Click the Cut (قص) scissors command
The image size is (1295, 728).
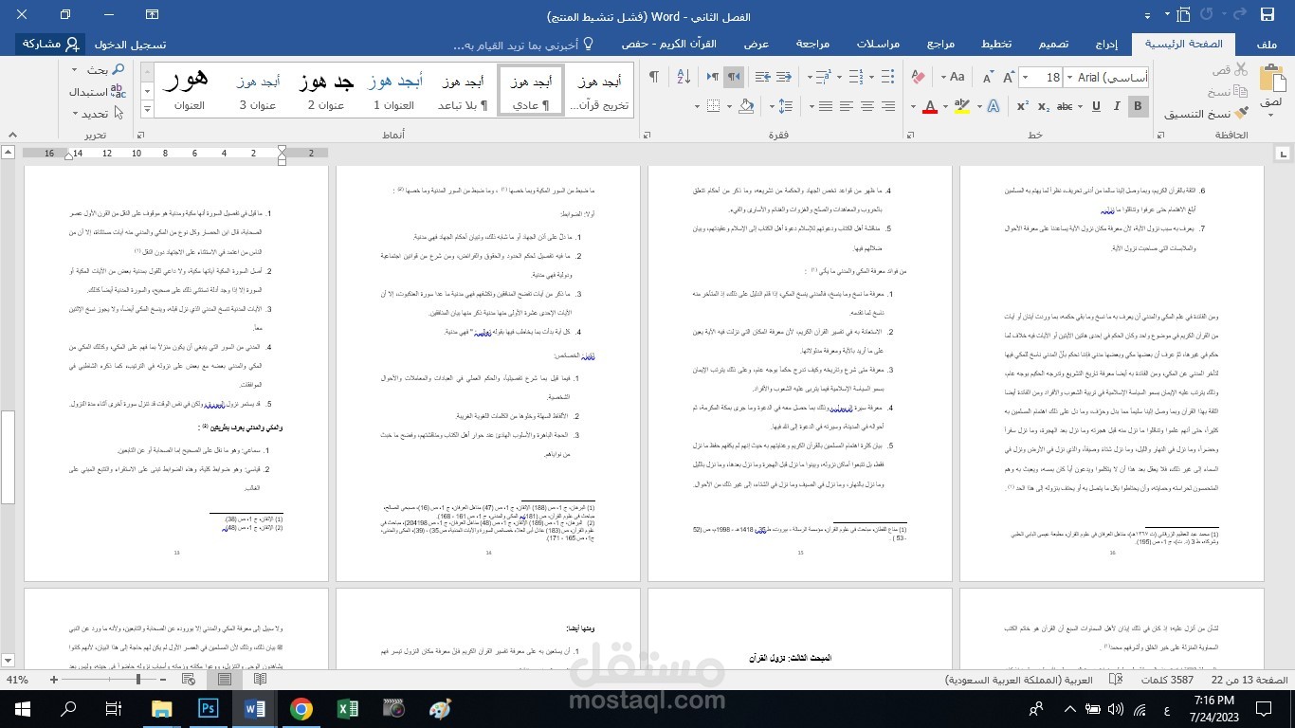point(1230,69)
